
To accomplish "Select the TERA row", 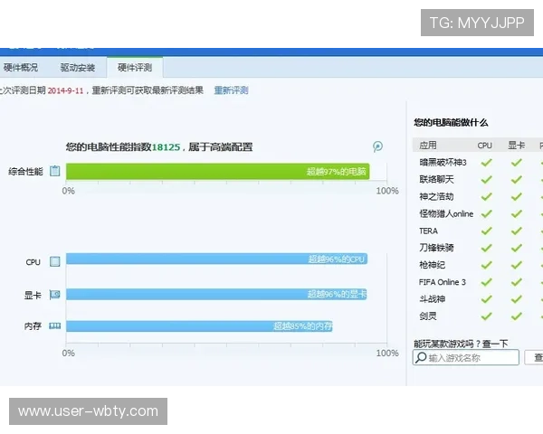I will click(478, 231).
